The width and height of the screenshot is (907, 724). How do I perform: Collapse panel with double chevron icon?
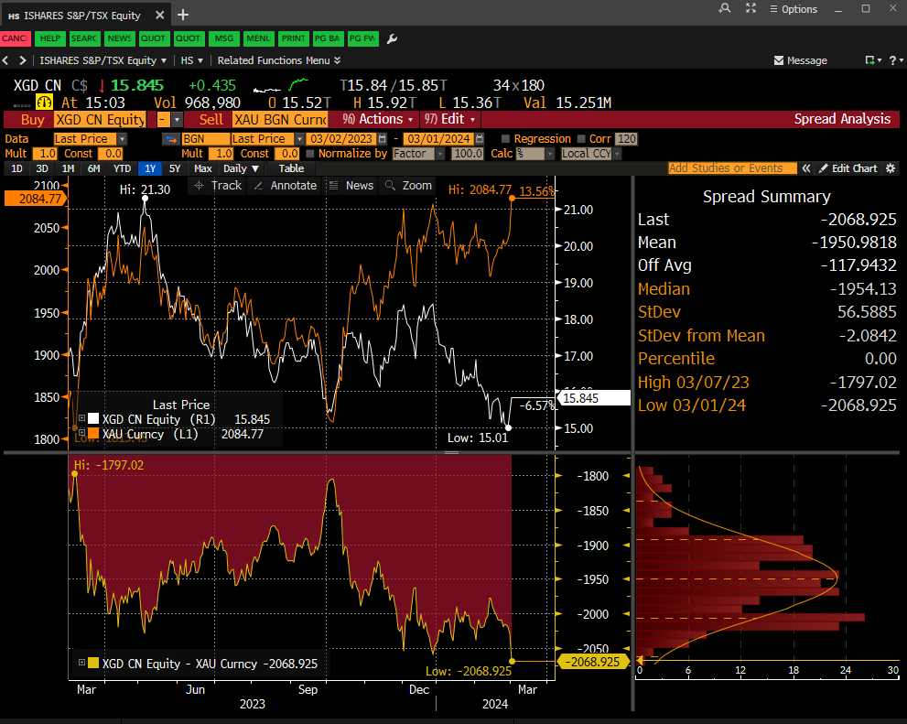(805, 168)
